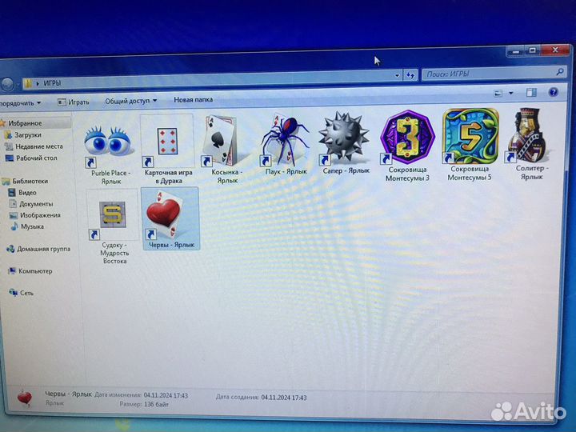This screenshot has width=576, height=432.
Task: Open the Purble Place shortcut
Action: 110,142
